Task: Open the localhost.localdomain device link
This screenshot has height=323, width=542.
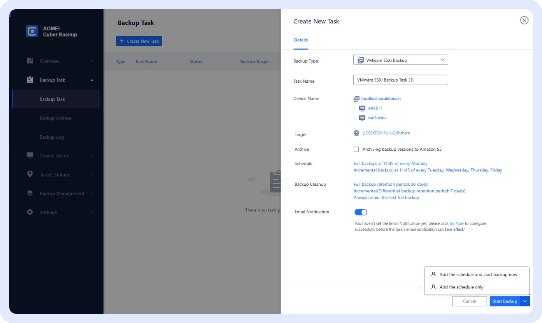Action: tap(381, 98)
